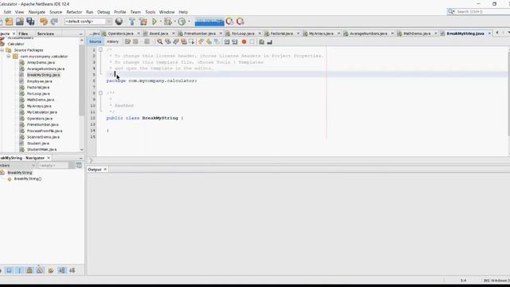Image resolution: width=510 pixels, height=287 pixels.
Task: Build the project with hammer icon
Action: [131, 22]
